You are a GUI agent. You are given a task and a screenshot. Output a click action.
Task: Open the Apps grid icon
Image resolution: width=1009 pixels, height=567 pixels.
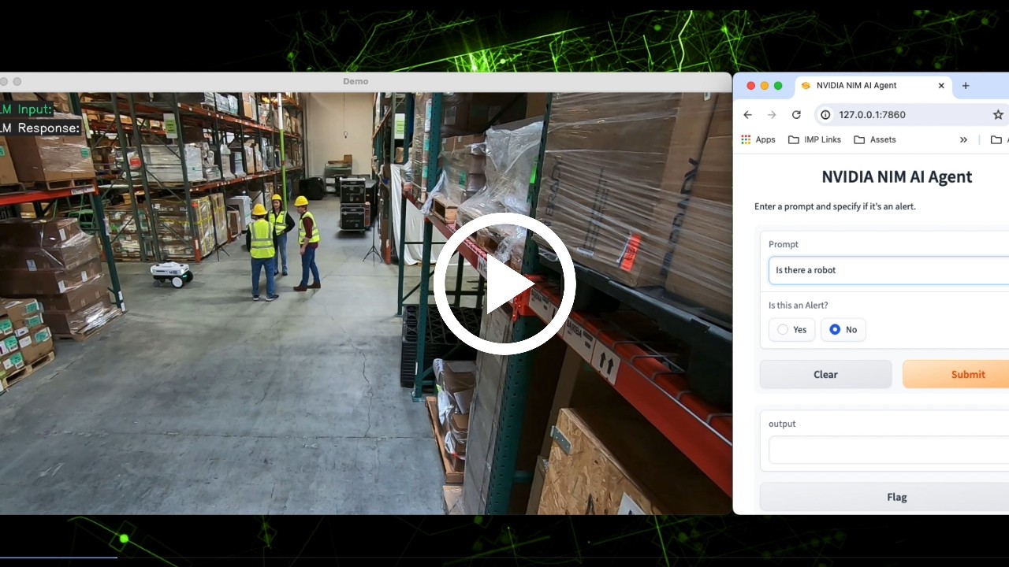coord(746,139)
